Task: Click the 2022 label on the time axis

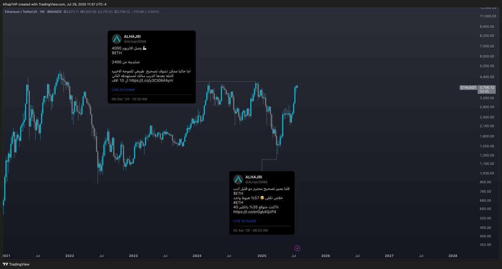Action: (x=69, y=255)
